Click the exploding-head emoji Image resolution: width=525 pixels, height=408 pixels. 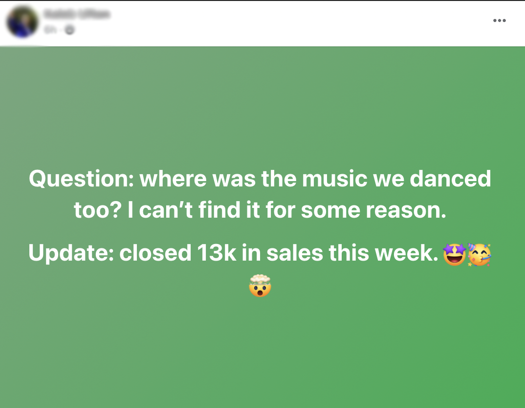(x=260, y=286)
